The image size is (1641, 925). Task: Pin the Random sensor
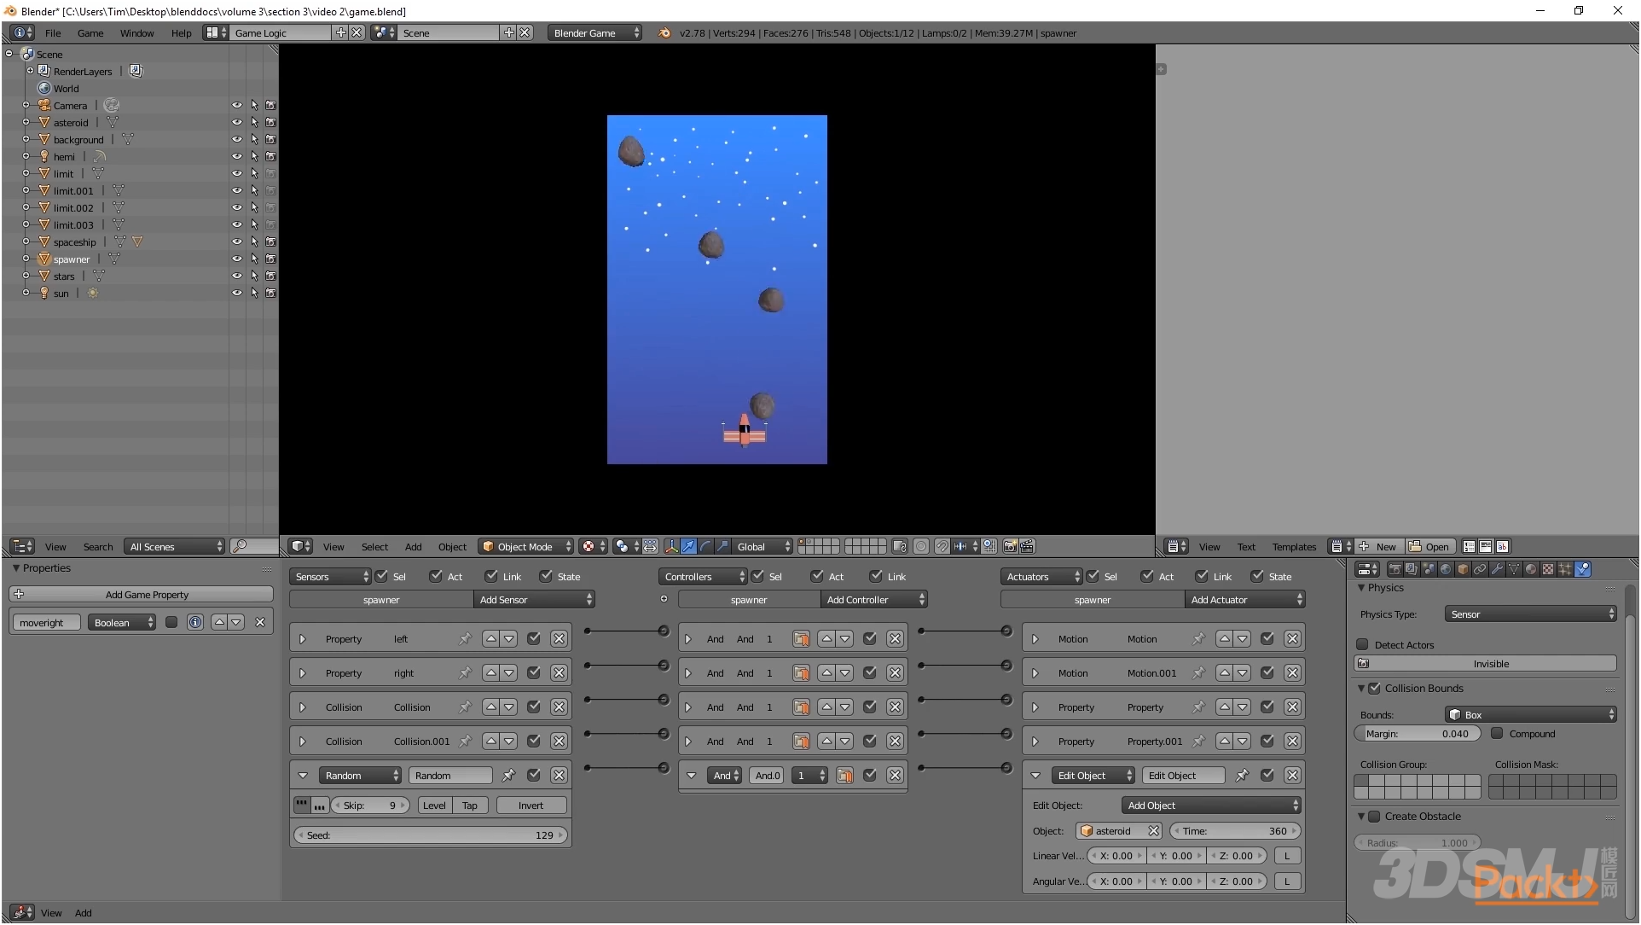coord(508,776)
